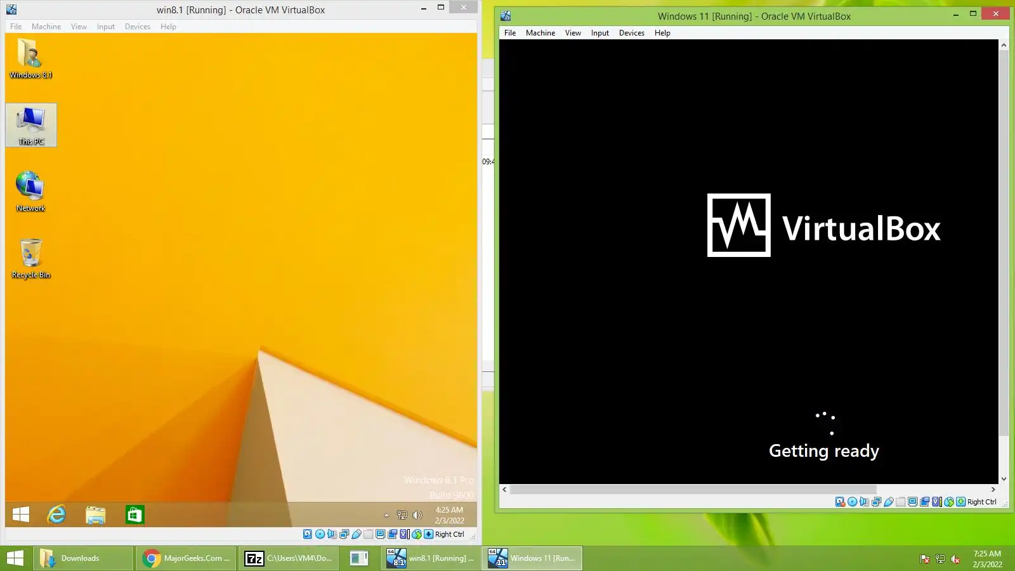Click USB devices icon in Windows 11 status bar
Image resolution: width=1015 pixels, height=571 pixels.
coord(889,502)
